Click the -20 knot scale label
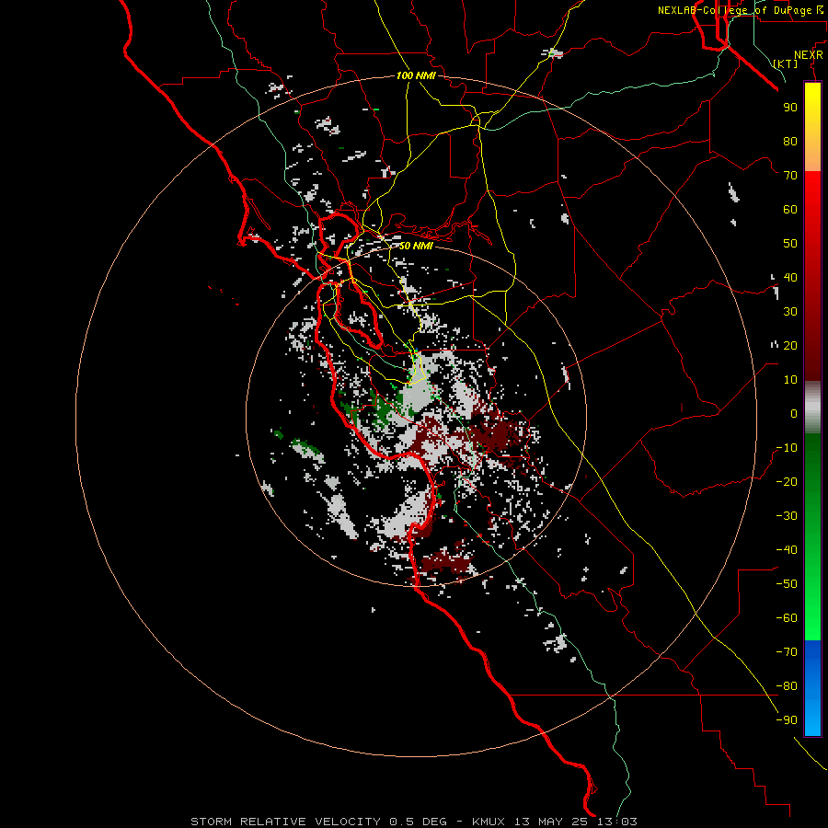This screenshot has height=828, width=828. click(787, 481)
